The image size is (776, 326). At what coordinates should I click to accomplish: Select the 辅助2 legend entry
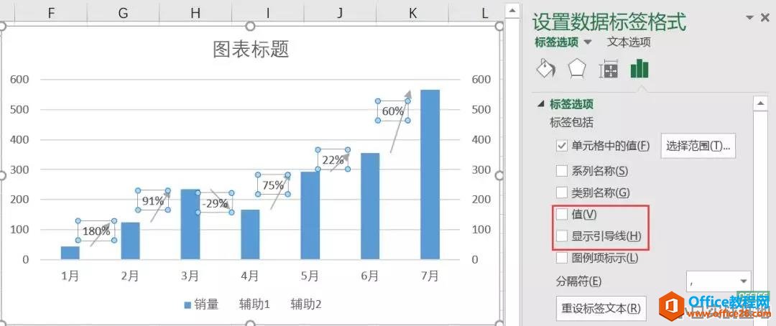(x=306, y=304)
